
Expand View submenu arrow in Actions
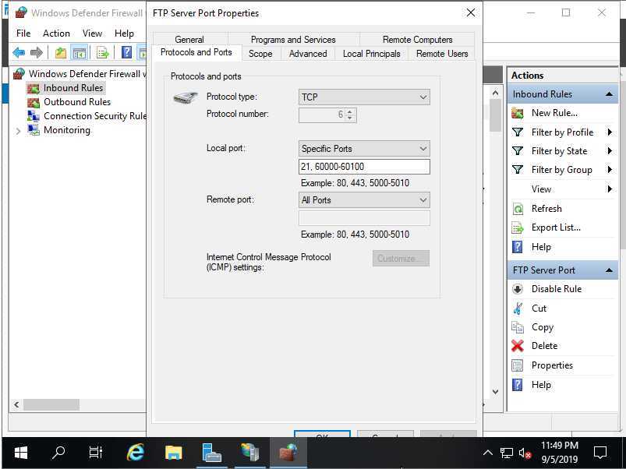(610, 189)
